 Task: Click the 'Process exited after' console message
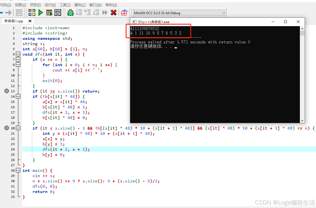click(190, 42)
